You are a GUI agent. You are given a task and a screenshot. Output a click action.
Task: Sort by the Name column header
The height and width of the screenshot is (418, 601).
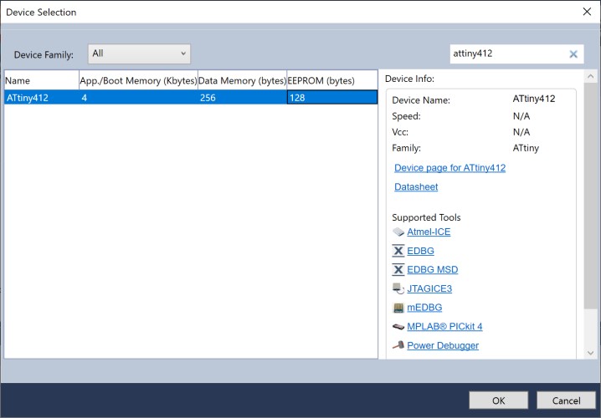(41, 80)
